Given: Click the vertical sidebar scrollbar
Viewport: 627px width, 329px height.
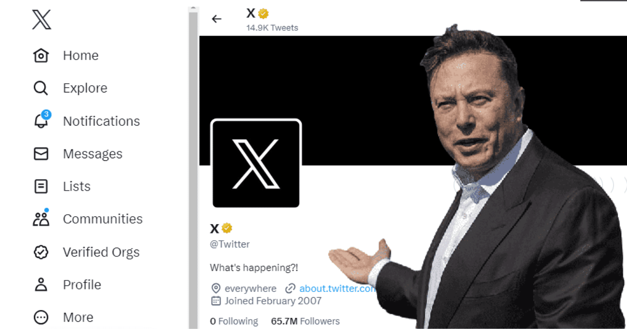Looking at the screenshot, I should 193,167.
